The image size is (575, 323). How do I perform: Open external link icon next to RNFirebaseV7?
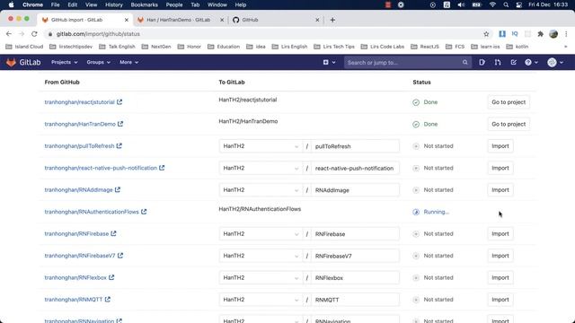point(120,256)
